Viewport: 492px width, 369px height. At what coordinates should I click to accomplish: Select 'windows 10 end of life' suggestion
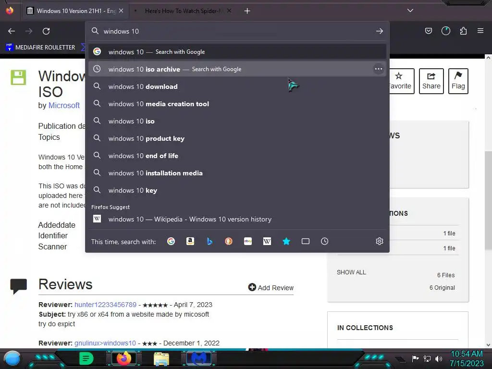point(237,156)
